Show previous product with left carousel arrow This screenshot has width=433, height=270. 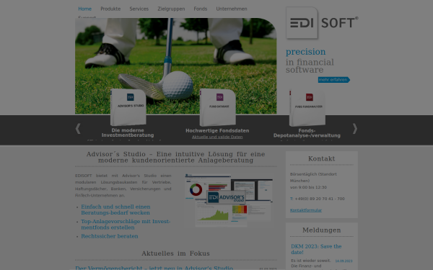78,129
